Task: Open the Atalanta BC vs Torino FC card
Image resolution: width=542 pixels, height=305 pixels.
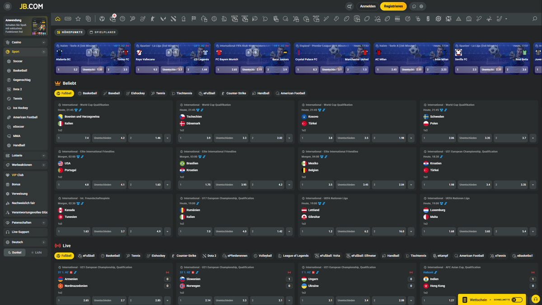Action: [92, 58]
